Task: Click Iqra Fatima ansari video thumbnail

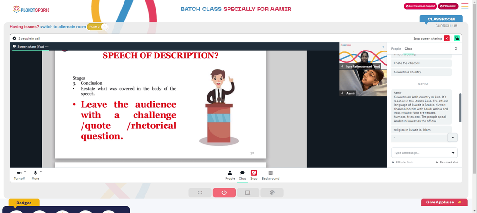Action: [x=363, y=56]
